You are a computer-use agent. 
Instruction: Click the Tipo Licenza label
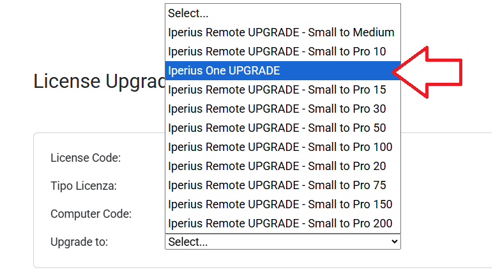(84, 186)
